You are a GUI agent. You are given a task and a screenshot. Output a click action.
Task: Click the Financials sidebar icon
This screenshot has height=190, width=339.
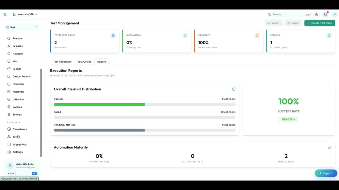pyautogui.click(x=9, y=84)
